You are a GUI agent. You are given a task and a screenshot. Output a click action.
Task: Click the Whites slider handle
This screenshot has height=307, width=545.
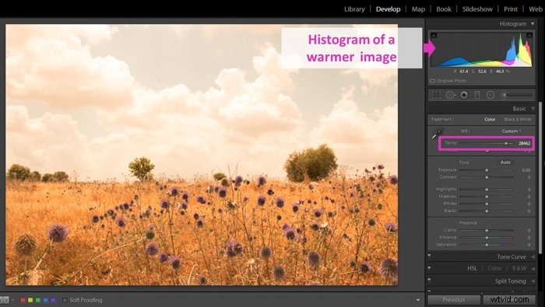tap(487, 204)
